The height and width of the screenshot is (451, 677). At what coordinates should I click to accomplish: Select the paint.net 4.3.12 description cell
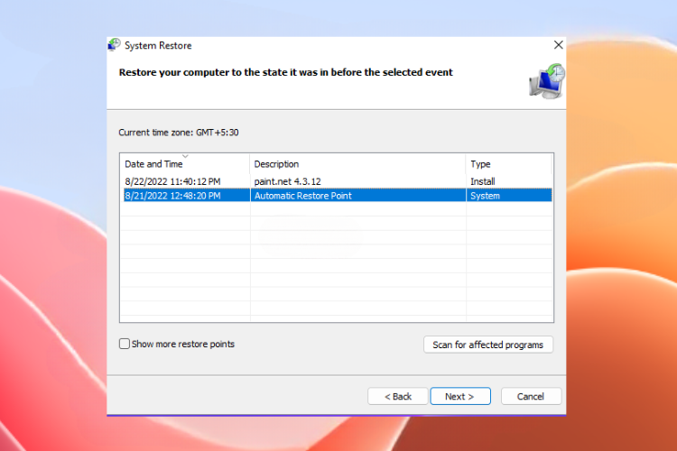(288, 181)
